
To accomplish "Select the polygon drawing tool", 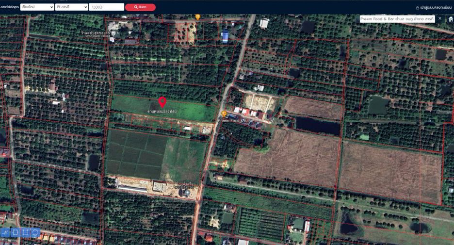I will [16, 232].
